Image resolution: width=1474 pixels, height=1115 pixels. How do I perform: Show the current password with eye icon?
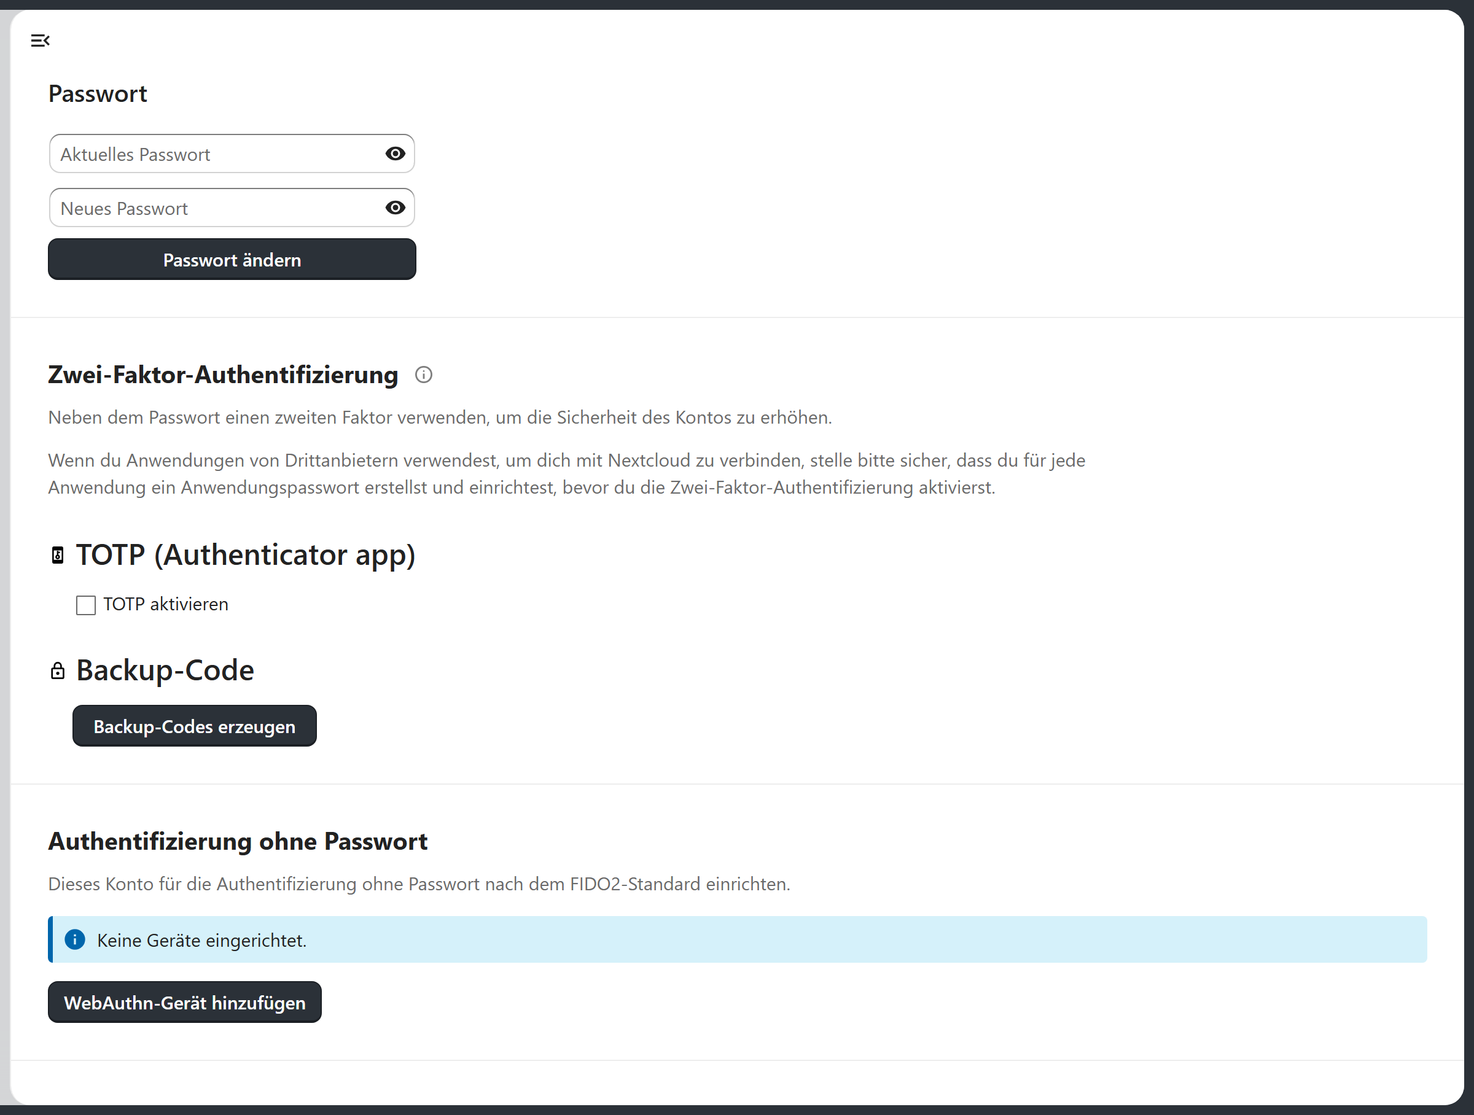pyautogui.click(x=395, y=154)
